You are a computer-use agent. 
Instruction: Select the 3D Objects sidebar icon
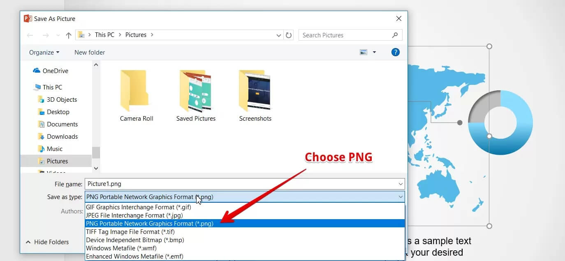click(x=41, y=99)
